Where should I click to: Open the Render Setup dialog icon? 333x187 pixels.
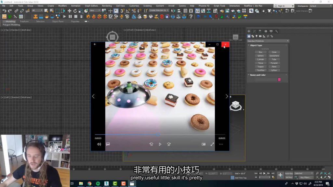(x=222, y=11)
